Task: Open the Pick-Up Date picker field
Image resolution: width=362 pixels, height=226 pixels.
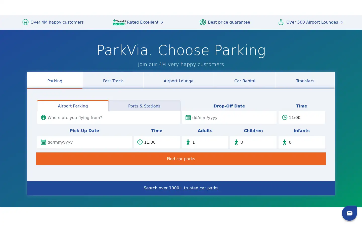Action: [84, 142]
